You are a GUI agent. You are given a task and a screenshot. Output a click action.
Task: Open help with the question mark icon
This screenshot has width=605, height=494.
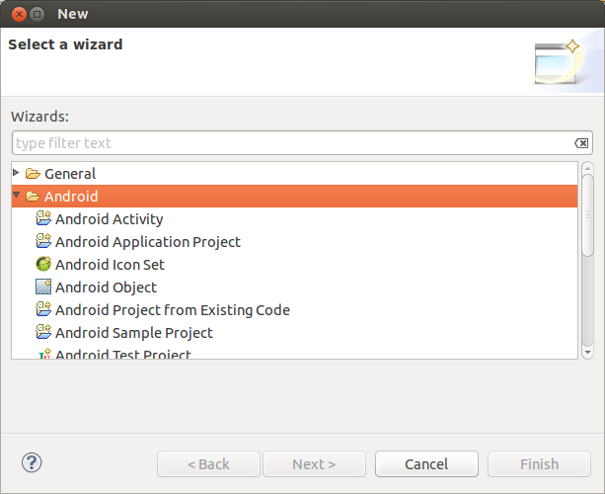[x=32, y=462]
